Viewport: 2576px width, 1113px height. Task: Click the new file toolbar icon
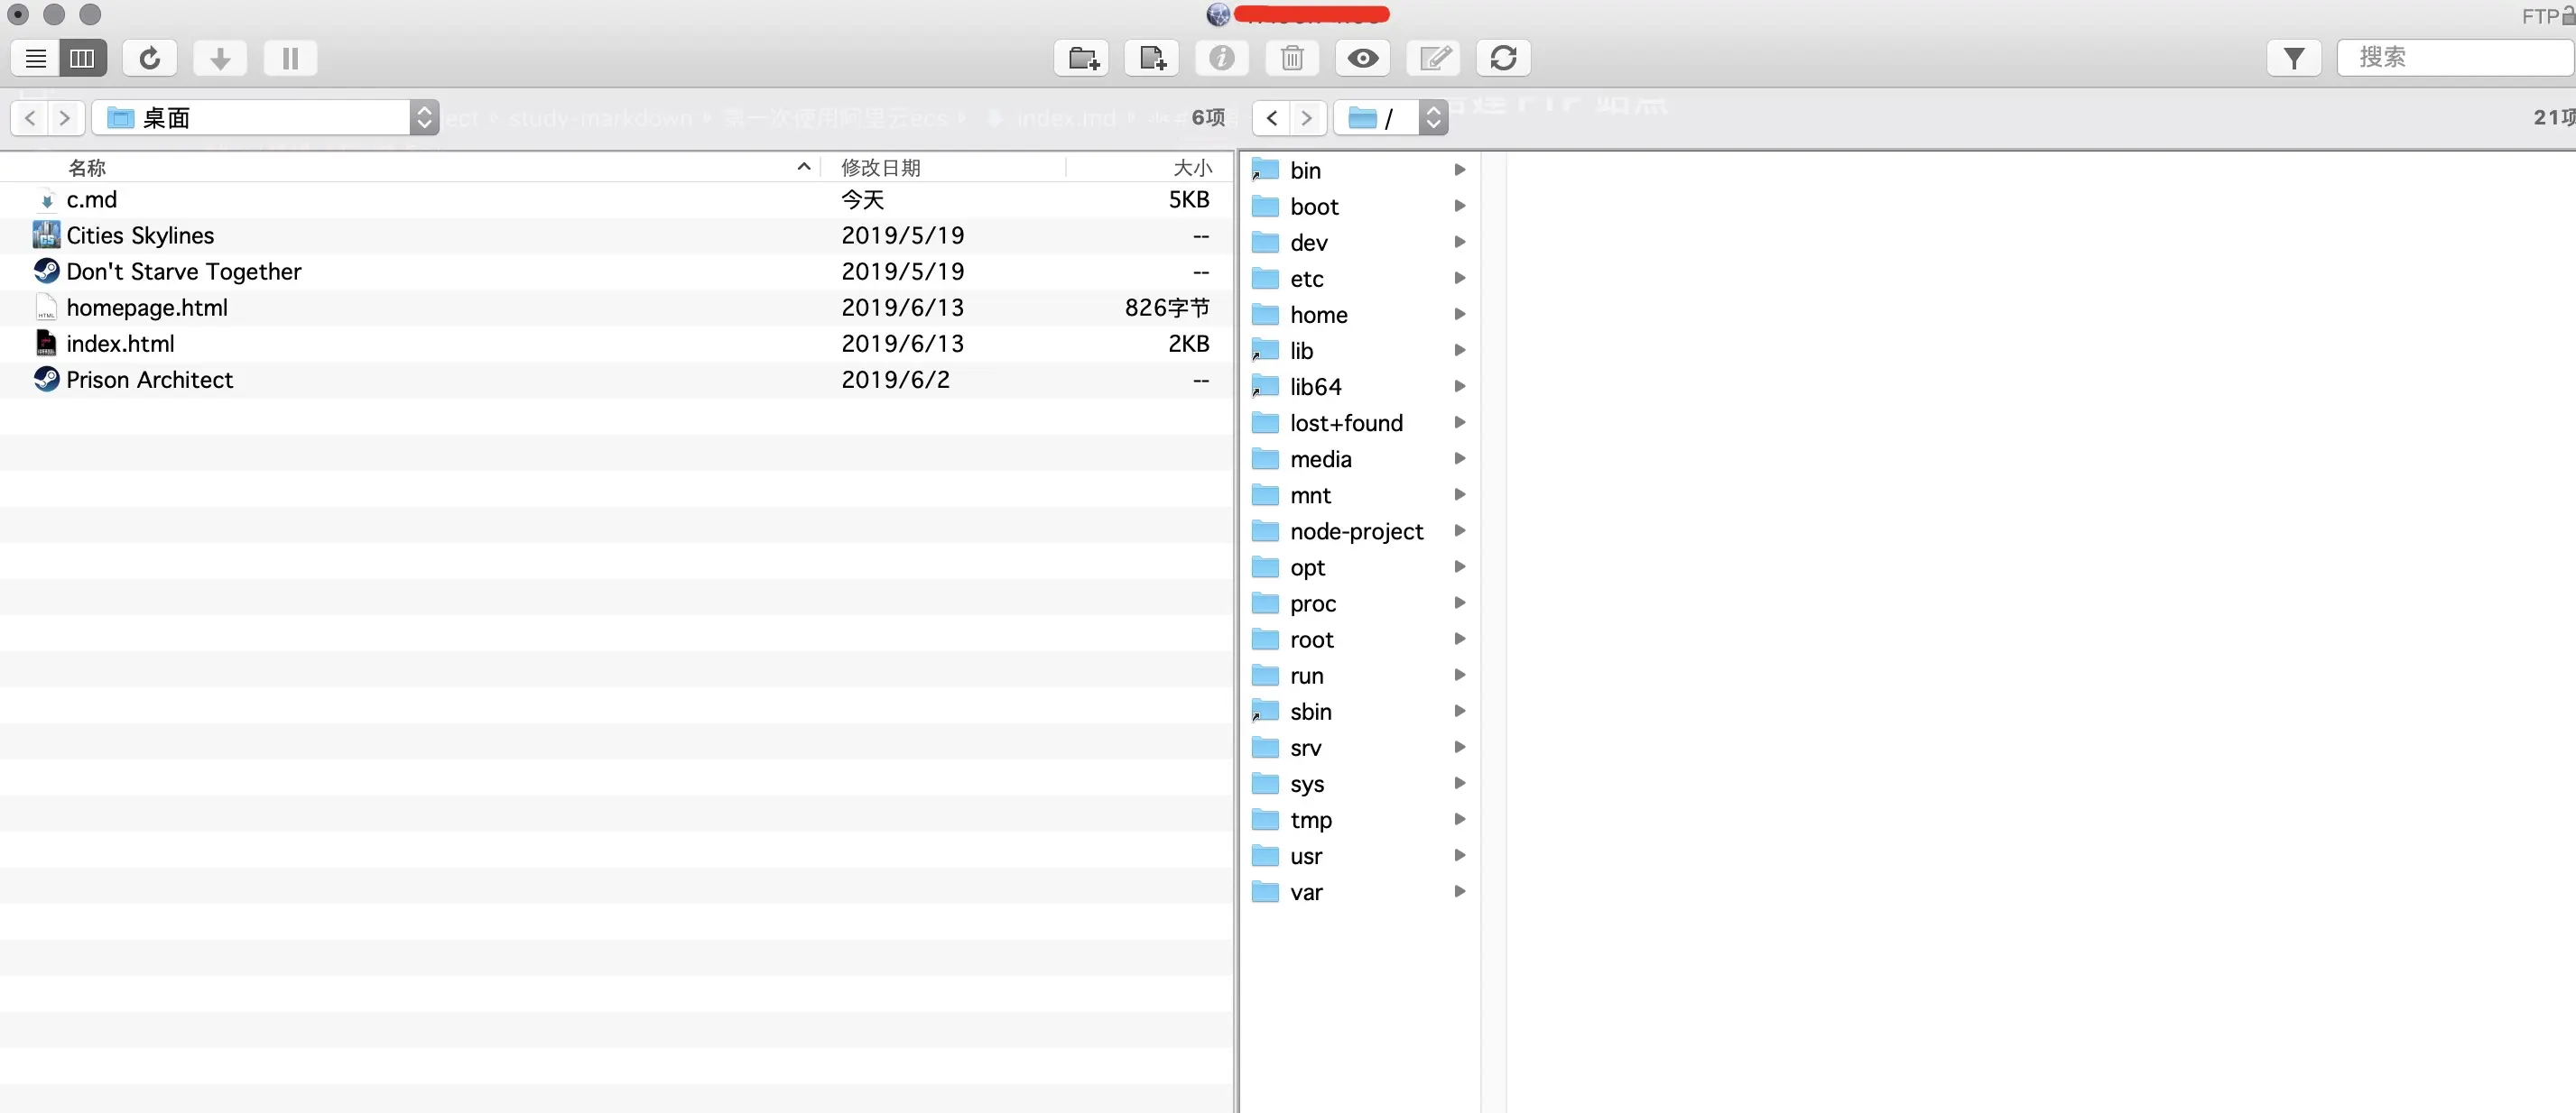[1152, 58]
